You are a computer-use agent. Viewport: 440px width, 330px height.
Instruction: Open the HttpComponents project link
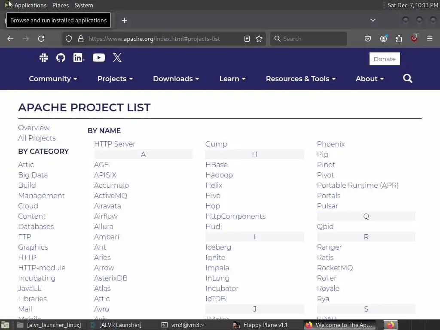click(x=235, y=217)
